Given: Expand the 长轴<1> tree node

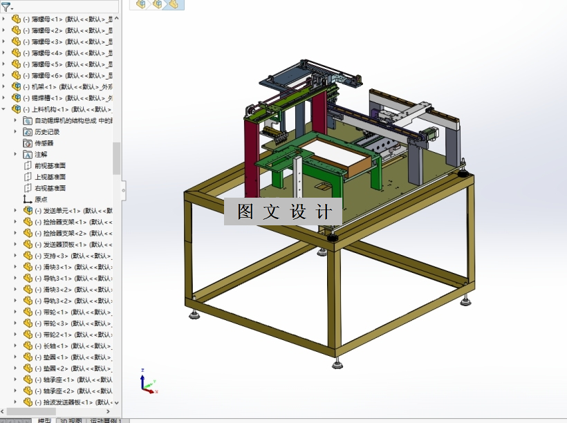Looking at the screenshot, I should click(x=15, y=346).
